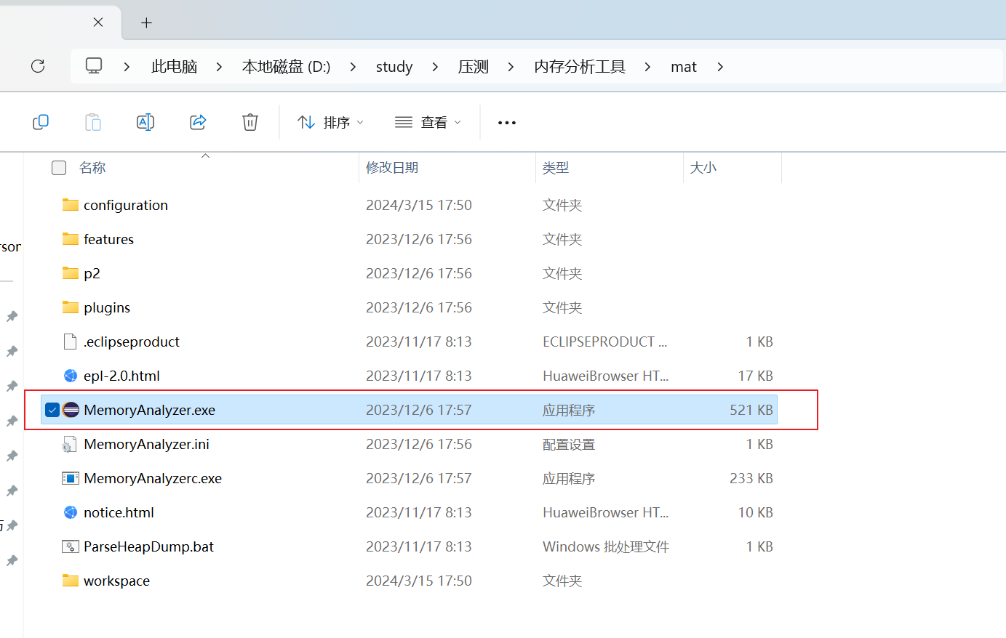Expand chevron after 内存分析工具 breadcrumb
Viewport: 1006px width, 638px height.
(647, 67)
